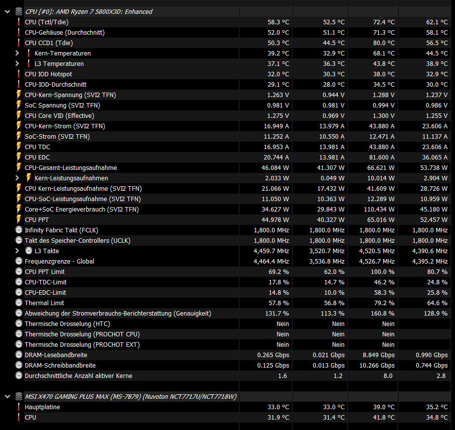Expand the Kern-Temperaturen sub-tree
This screenshot has height=430, width=455.
tap(17, 54)
